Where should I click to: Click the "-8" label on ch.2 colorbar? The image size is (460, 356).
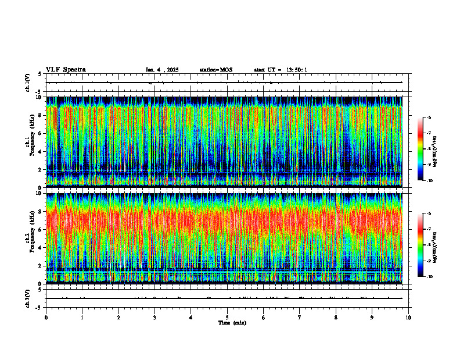[429, 245]
